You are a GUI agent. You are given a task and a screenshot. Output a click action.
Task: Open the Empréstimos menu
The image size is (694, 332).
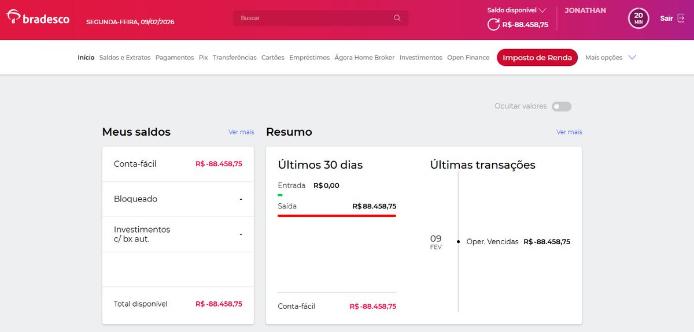309,58
